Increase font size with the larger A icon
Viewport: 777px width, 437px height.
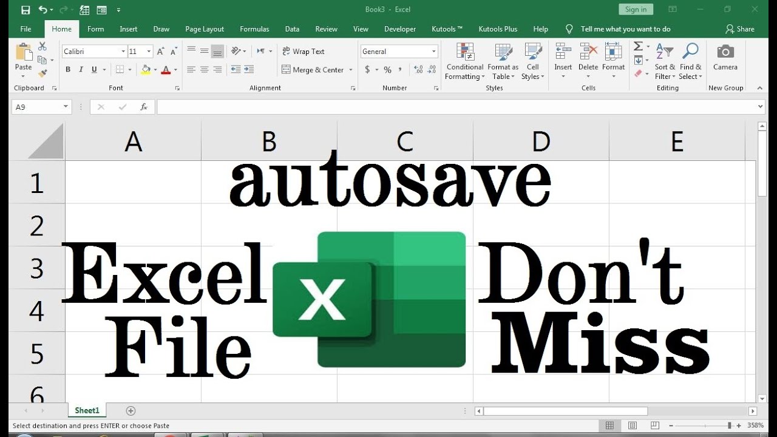click(161, 52)
